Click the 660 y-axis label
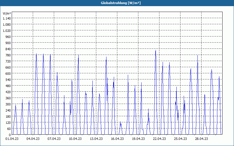This screenshot has height=146, width=234. pyautogui.click(x=8, y=67)
